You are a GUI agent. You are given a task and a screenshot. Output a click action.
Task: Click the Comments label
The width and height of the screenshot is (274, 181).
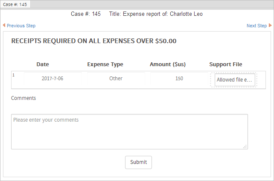[x=23, y=98]
